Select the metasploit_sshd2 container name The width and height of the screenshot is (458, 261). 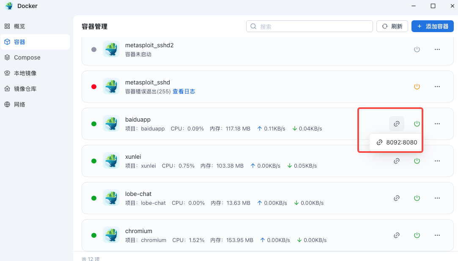149,45
